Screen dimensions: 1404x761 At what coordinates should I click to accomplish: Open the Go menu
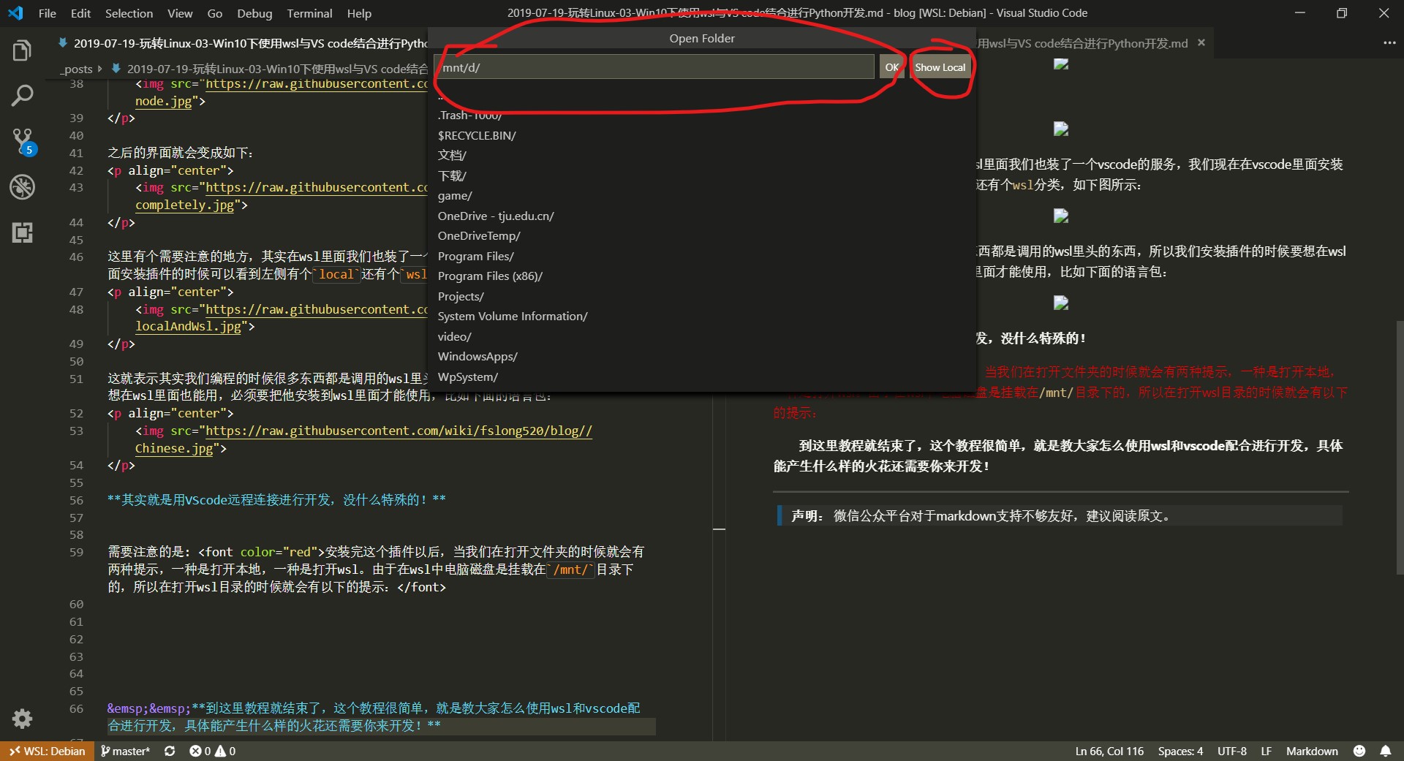[215, 13]
